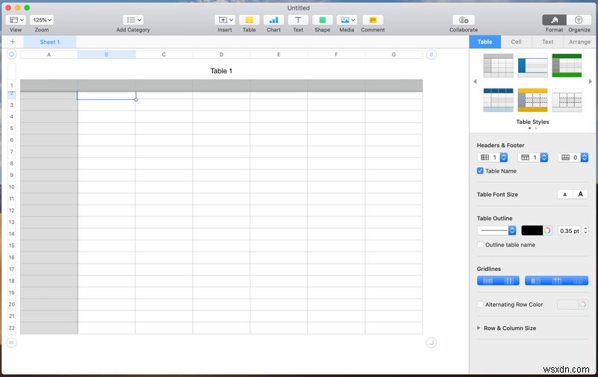Image resolution: width=598 pixels, height=377 pixels.
Task: Switch to the Table inspector tab
Action: pos(484,42)
